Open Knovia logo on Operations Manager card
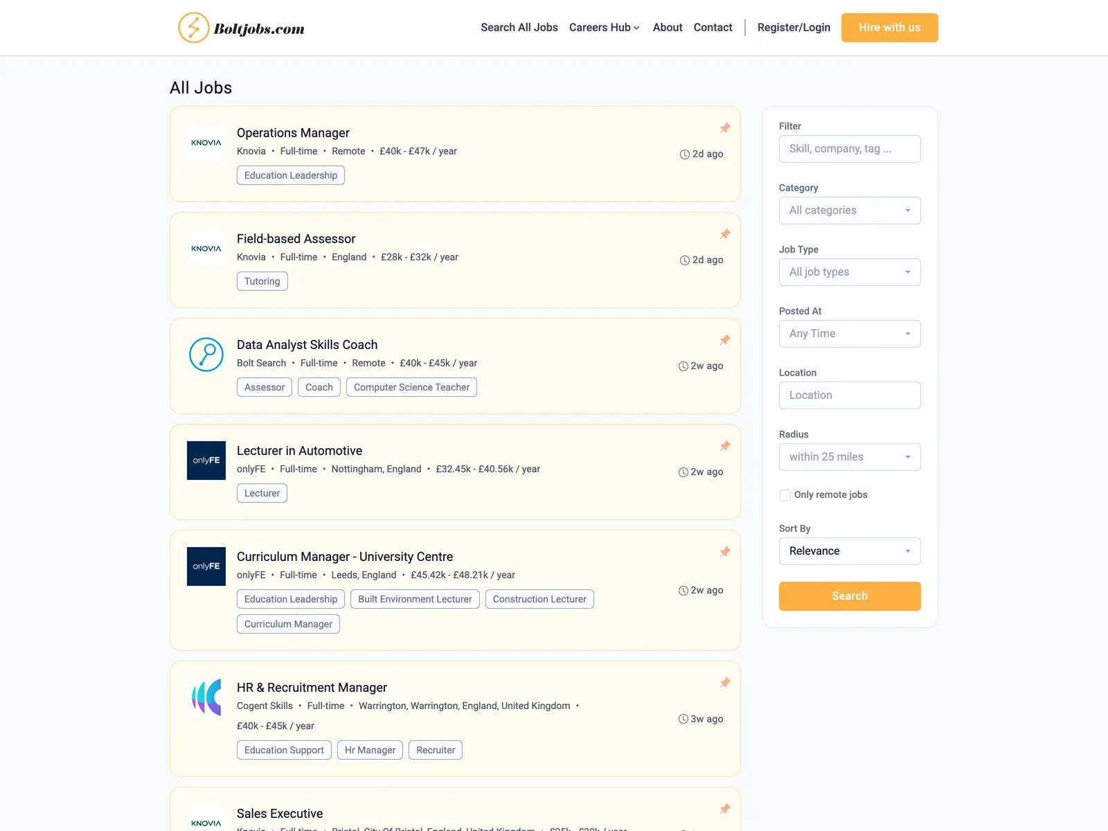 [206, 143]
